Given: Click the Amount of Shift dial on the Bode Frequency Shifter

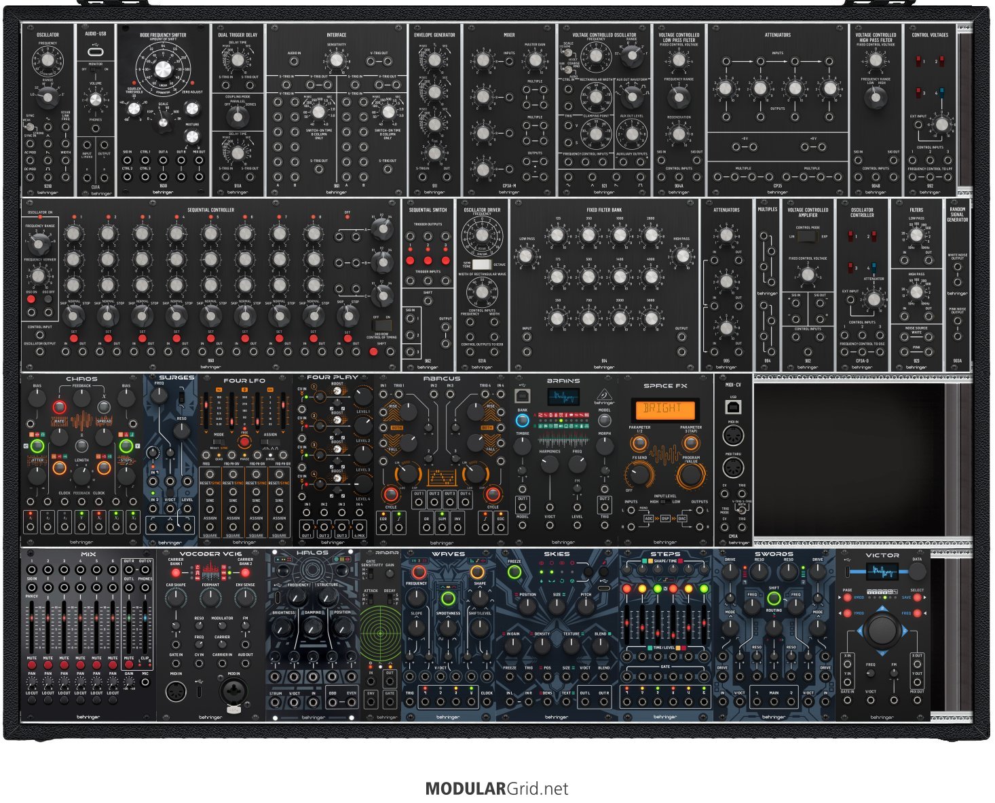Looking at the screenshot, I should click(x=163, y=70).
